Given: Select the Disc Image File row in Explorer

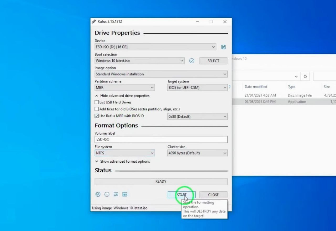Looking at the screenshot, I should click(x=284, y=95).
